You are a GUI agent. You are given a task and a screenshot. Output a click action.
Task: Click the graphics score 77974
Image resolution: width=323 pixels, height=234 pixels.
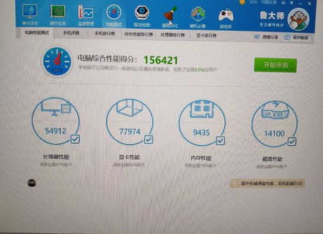(x=130, y=131)
